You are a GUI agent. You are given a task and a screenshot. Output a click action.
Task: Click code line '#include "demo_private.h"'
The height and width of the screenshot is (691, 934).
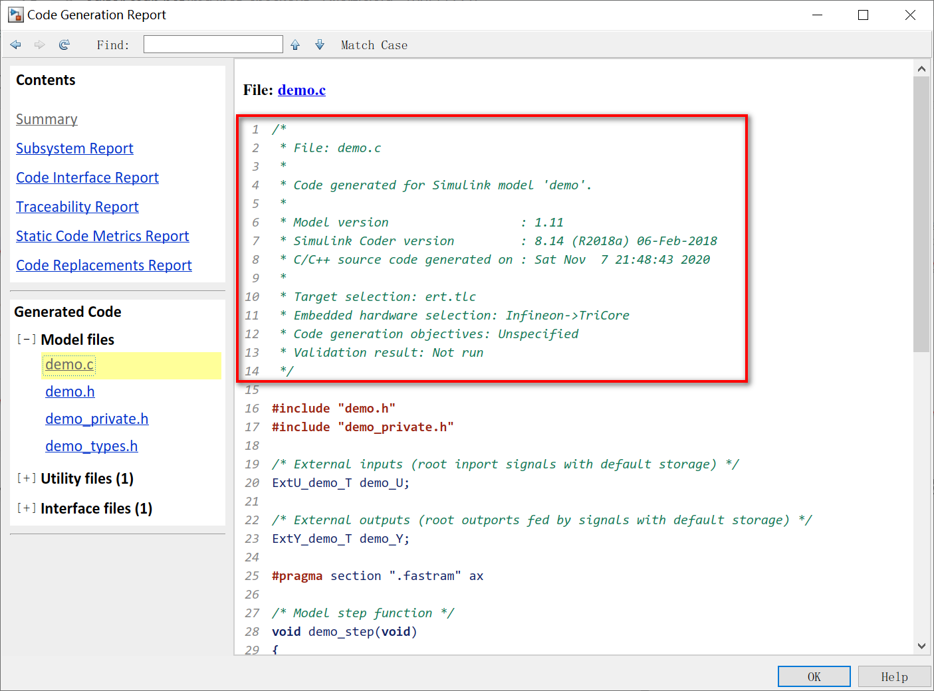pos(363,427)
